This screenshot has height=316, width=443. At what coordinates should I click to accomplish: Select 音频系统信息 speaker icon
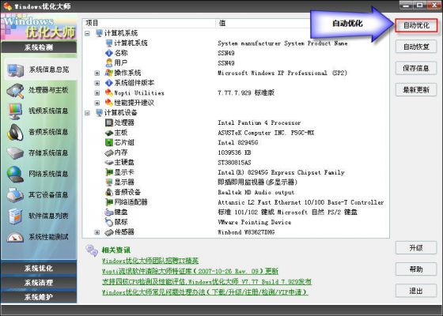tap(15, 132)
